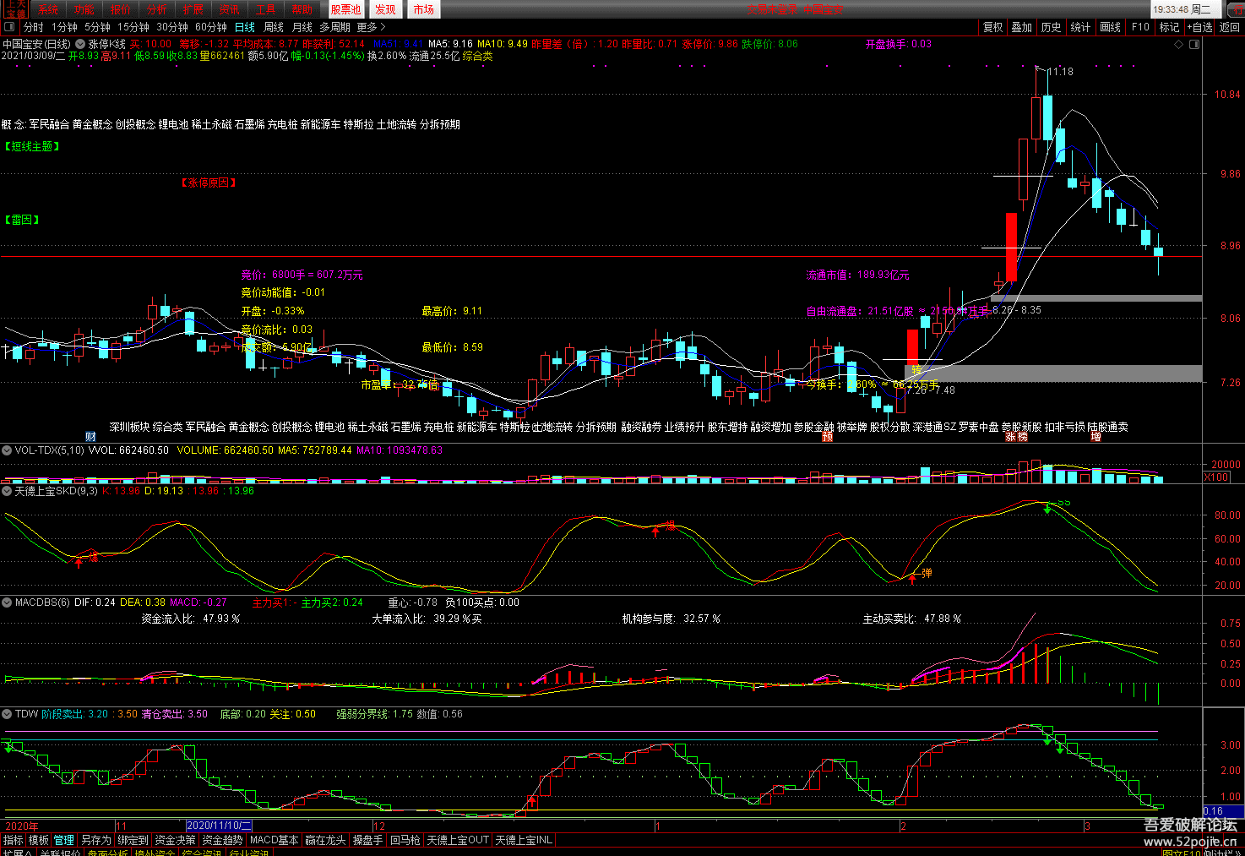This screenshot has width=1245, height=856.
Task: Click the app logo icon at top-left
Action: tap(15, 9)
